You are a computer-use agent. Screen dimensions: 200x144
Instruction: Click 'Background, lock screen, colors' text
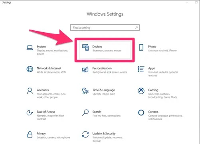point(110,72)
